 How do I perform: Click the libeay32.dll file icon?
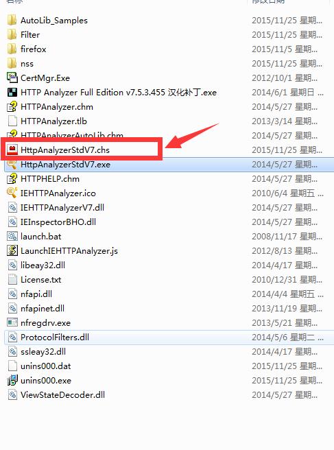12,265
